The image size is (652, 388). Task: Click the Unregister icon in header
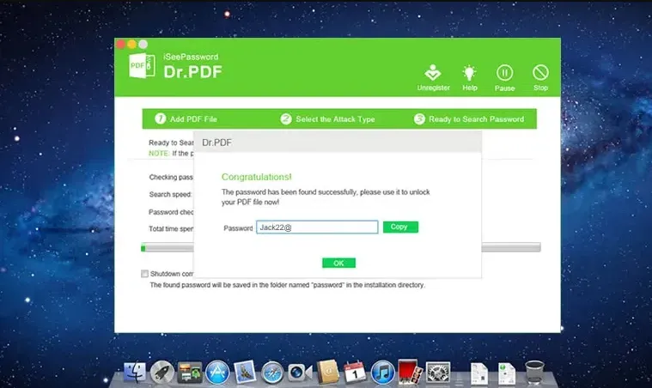pos(433,73)
